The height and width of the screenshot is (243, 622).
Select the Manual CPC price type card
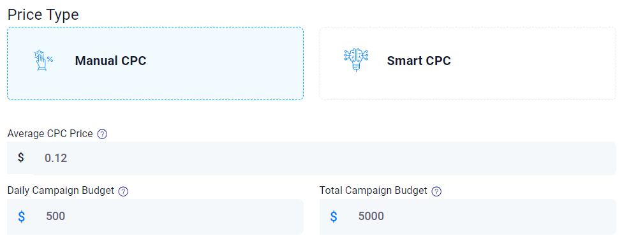(x=155, y=63)
